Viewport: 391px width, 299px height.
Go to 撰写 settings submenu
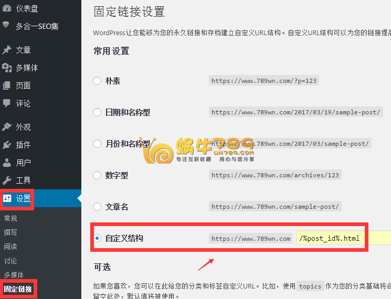pyautogui.click(x=10, y=232)
